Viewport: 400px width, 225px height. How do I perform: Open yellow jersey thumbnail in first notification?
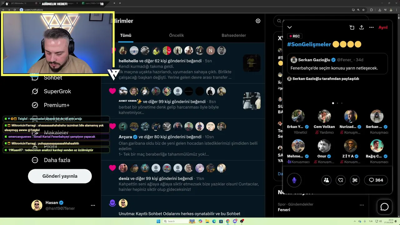[252, 63]
